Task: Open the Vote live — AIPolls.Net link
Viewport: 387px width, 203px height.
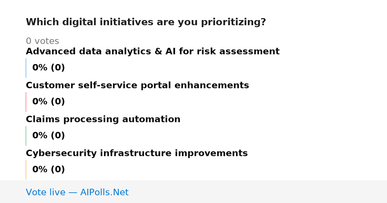Action: (77, 192)
